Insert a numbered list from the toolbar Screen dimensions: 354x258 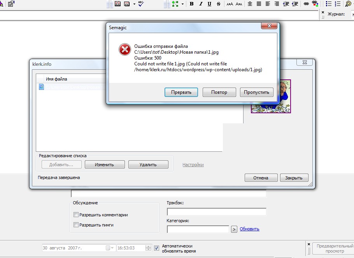338,4
